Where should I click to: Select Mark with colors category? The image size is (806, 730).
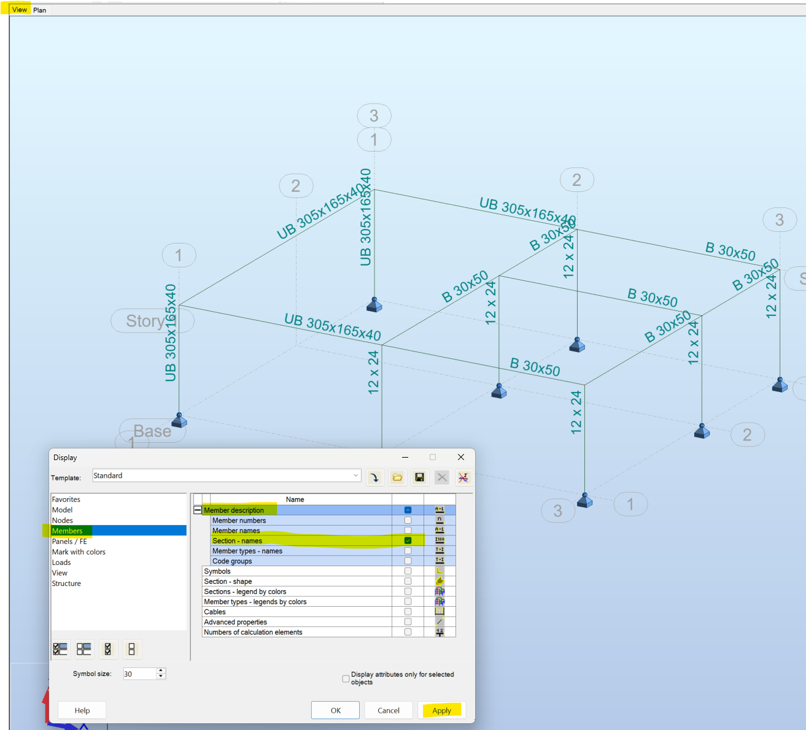pos(79,551)
